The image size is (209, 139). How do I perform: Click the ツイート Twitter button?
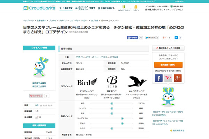[x=150, y=38]
